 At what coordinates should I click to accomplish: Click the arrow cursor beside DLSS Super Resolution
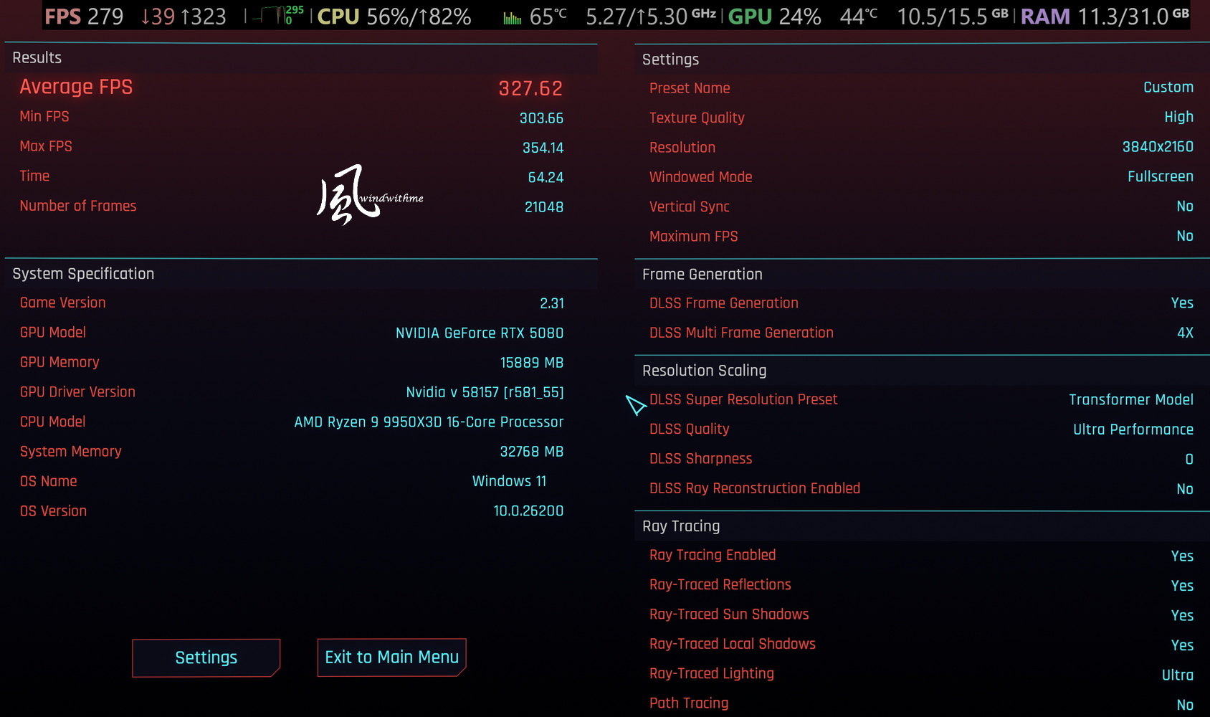(635, 405)
